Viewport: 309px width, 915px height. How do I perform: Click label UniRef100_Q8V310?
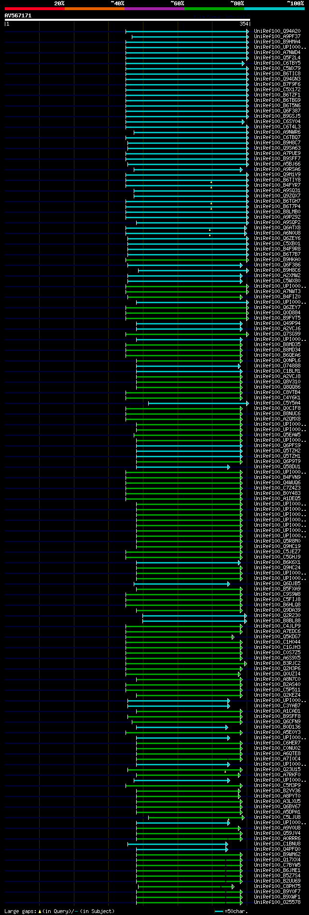click(x=277, y=381)
